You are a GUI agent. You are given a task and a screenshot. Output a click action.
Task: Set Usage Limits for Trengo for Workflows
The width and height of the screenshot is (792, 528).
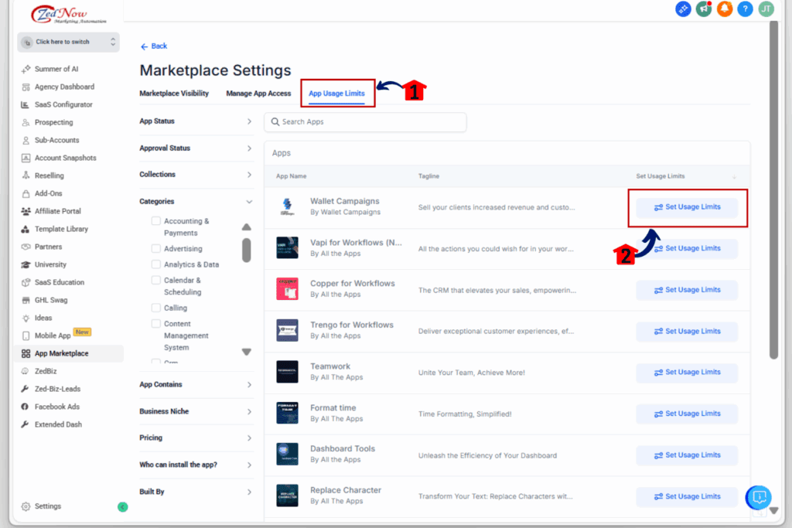coord(687,332)
